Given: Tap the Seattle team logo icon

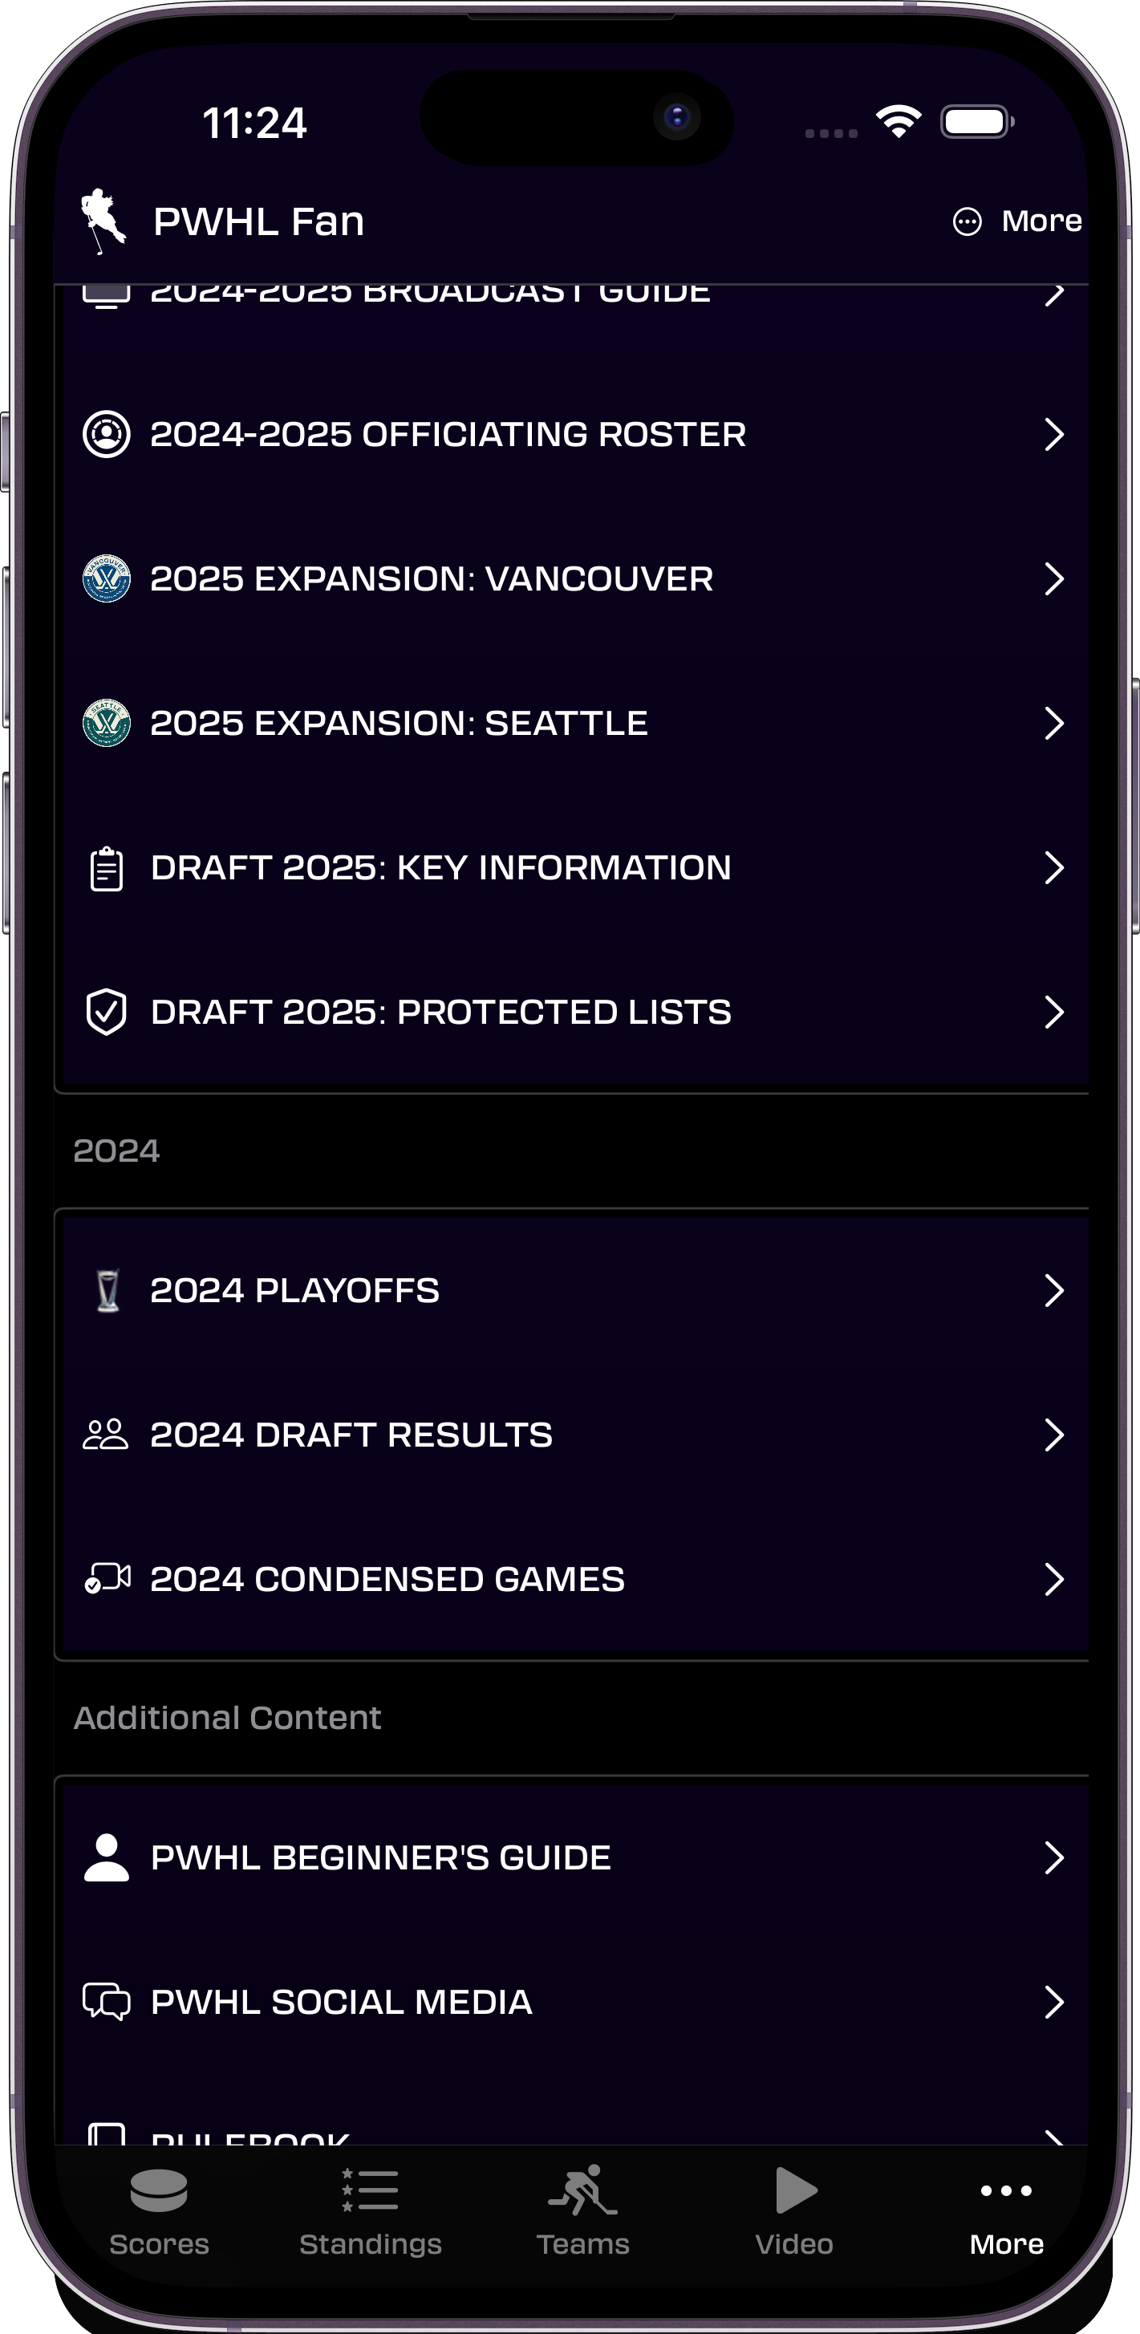Looking at the screenshot, I should [107, 723].
